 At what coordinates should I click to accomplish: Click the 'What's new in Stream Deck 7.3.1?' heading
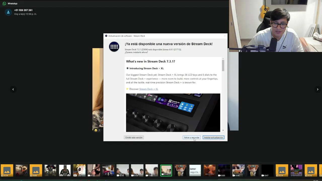(150, 61)
